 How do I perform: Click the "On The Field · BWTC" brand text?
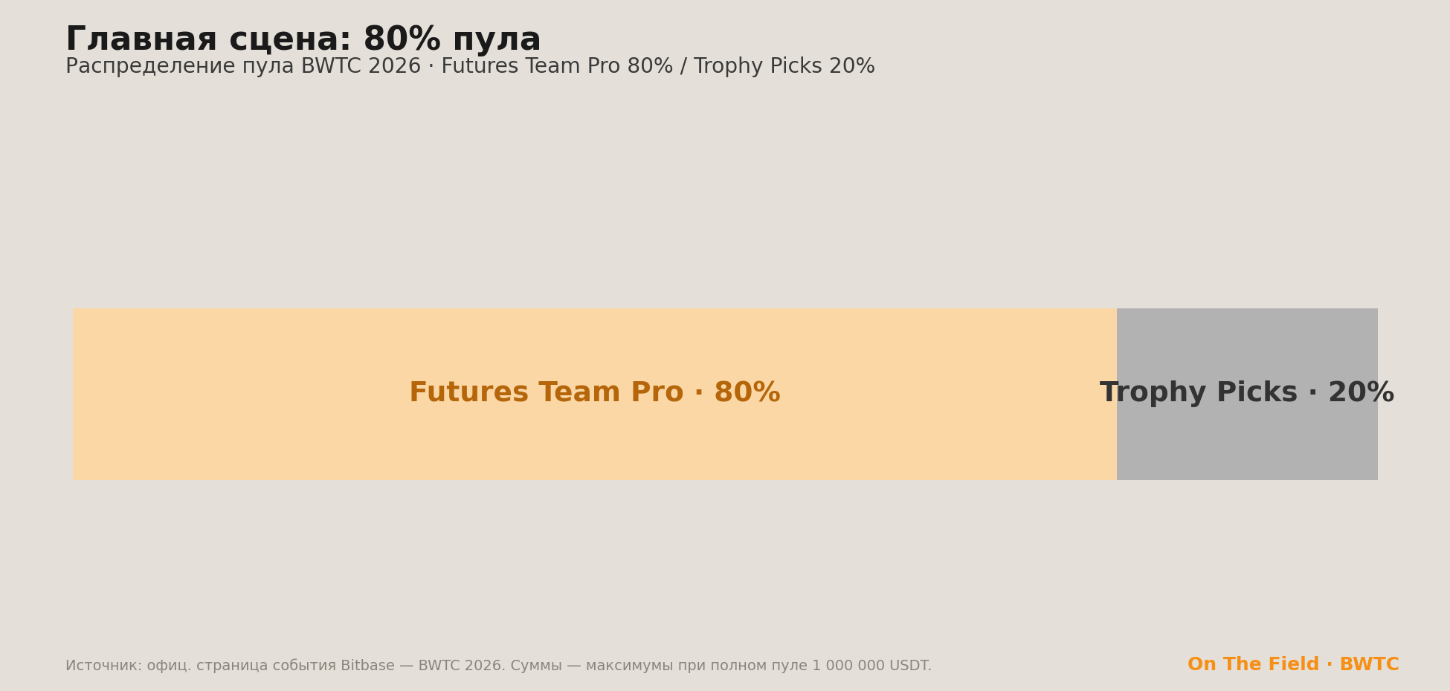(1293, 665)
